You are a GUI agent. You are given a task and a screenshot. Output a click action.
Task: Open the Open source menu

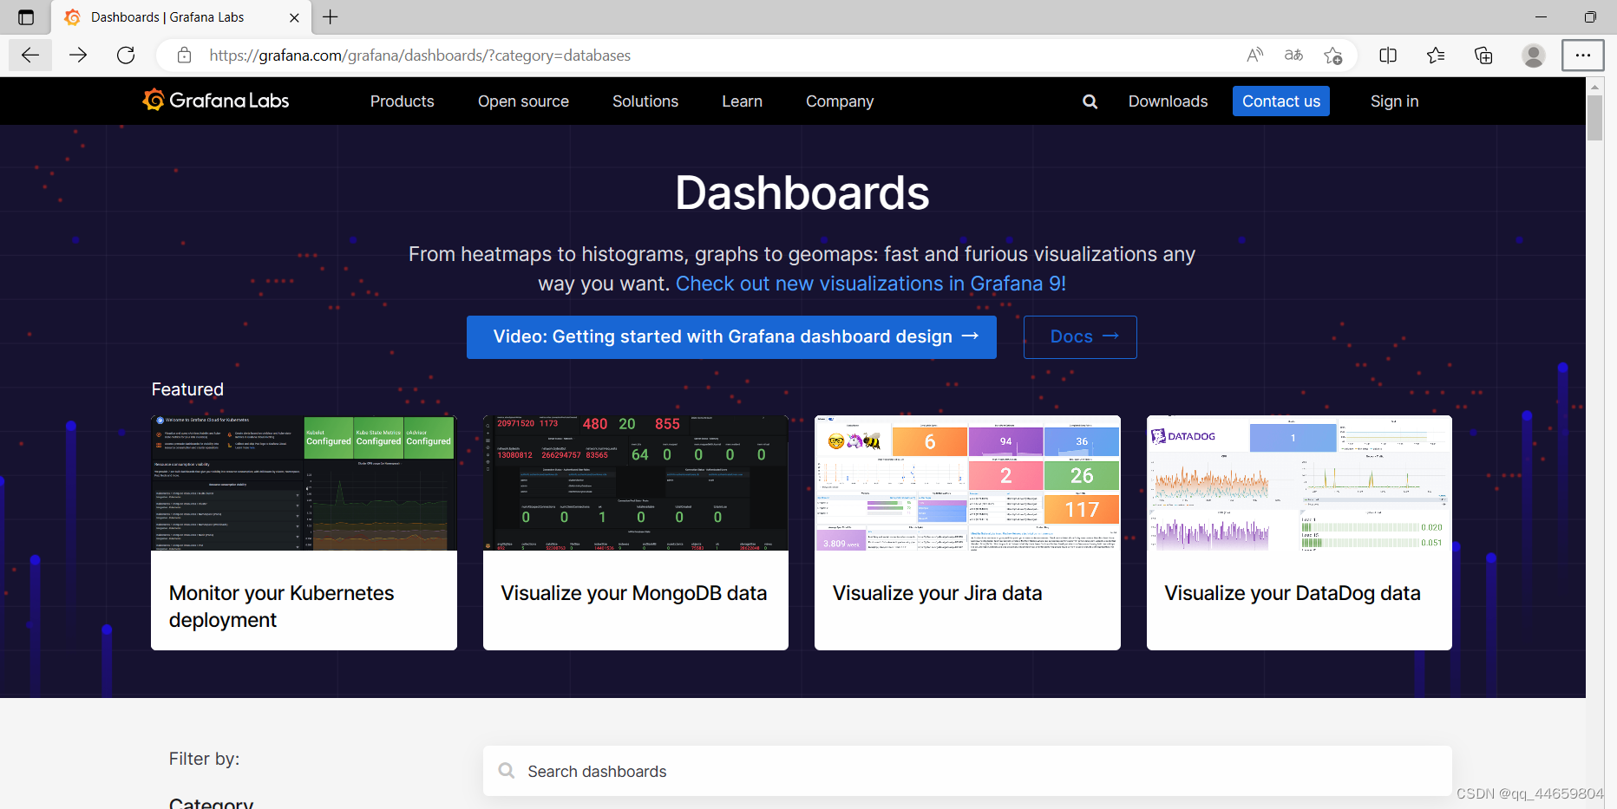point(523,101)
